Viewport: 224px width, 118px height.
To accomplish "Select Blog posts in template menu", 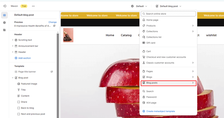I will [x=168, y=83].
